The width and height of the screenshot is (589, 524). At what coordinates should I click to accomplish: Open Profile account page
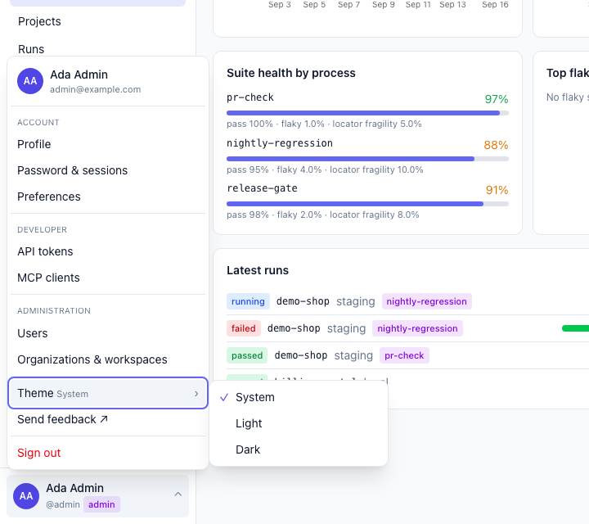pyautogui.click(x=108, y=144)
